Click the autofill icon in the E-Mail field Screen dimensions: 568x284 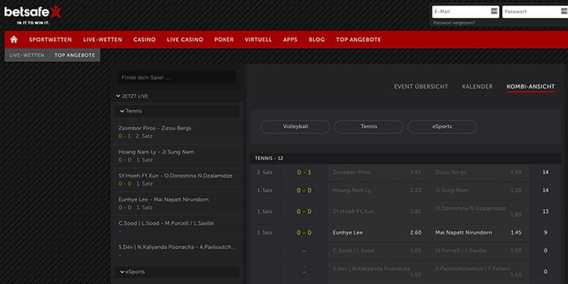pyautogui.click(x=494, y=12)
